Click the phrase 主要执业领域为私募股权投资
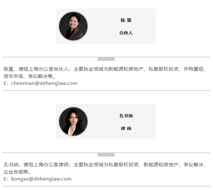 click(x=106, y=165)
